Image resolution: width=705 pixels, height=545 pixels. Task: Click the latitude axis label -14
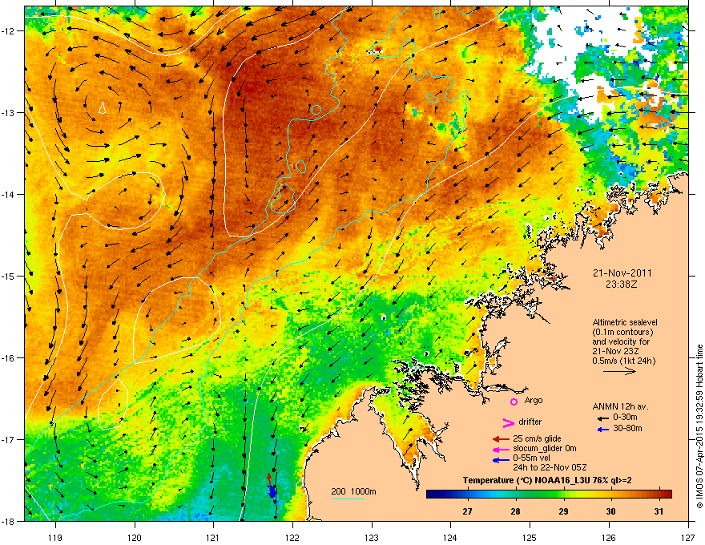tap(9, 195)
